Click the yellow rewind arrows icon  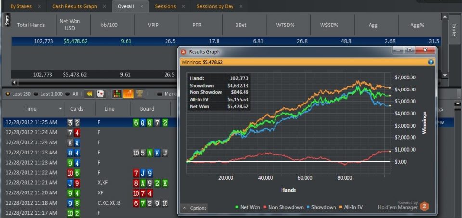coord(89,94)
